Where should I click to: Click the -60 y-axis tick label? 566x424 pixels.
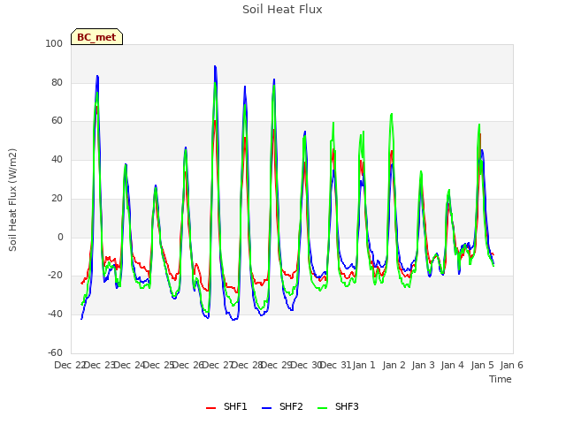click(55, 352)
